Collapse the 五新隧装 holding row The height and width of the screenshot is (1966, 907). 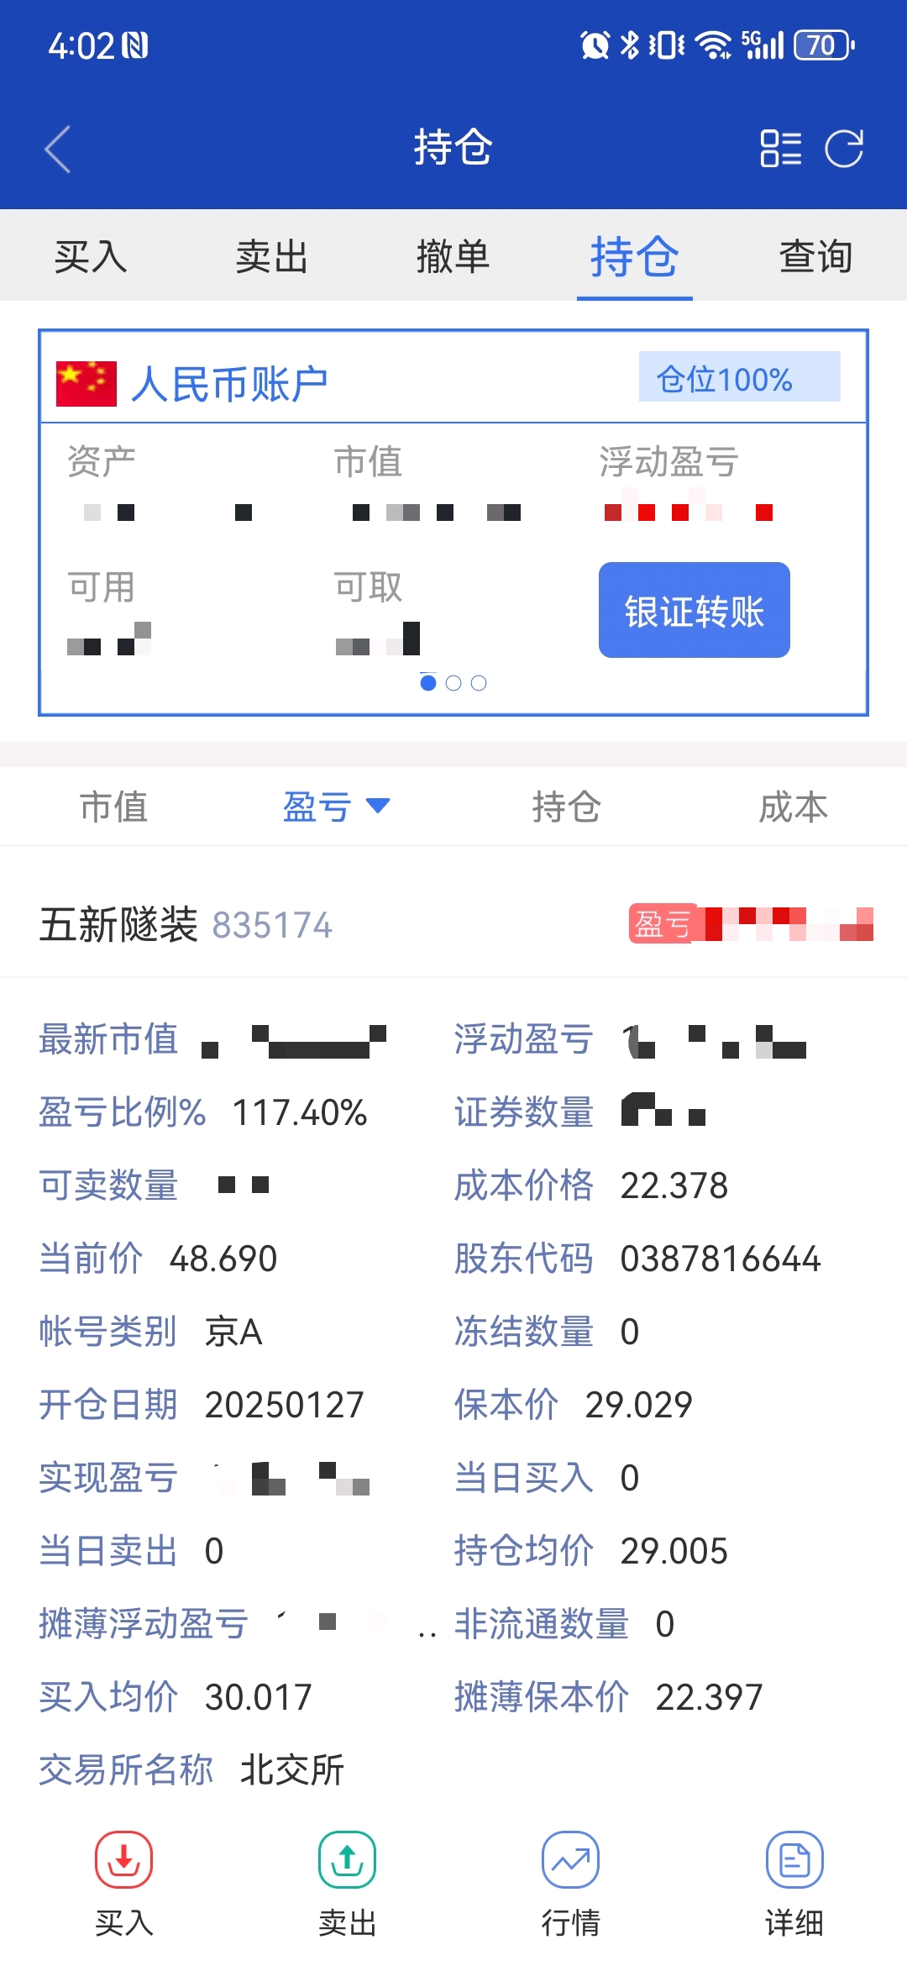coord(453,924)
